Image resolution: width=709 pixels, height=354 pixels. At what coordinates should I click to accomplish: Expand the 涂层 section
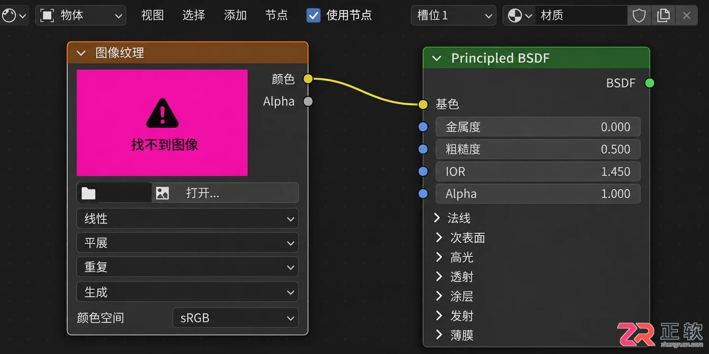click(439, 296)
